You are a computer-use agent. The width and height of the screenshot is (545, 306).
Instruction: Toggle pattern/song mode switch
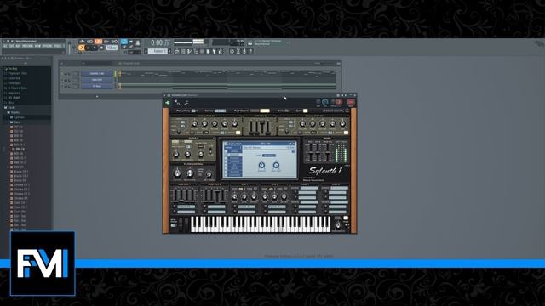click(x=82, y=48)
